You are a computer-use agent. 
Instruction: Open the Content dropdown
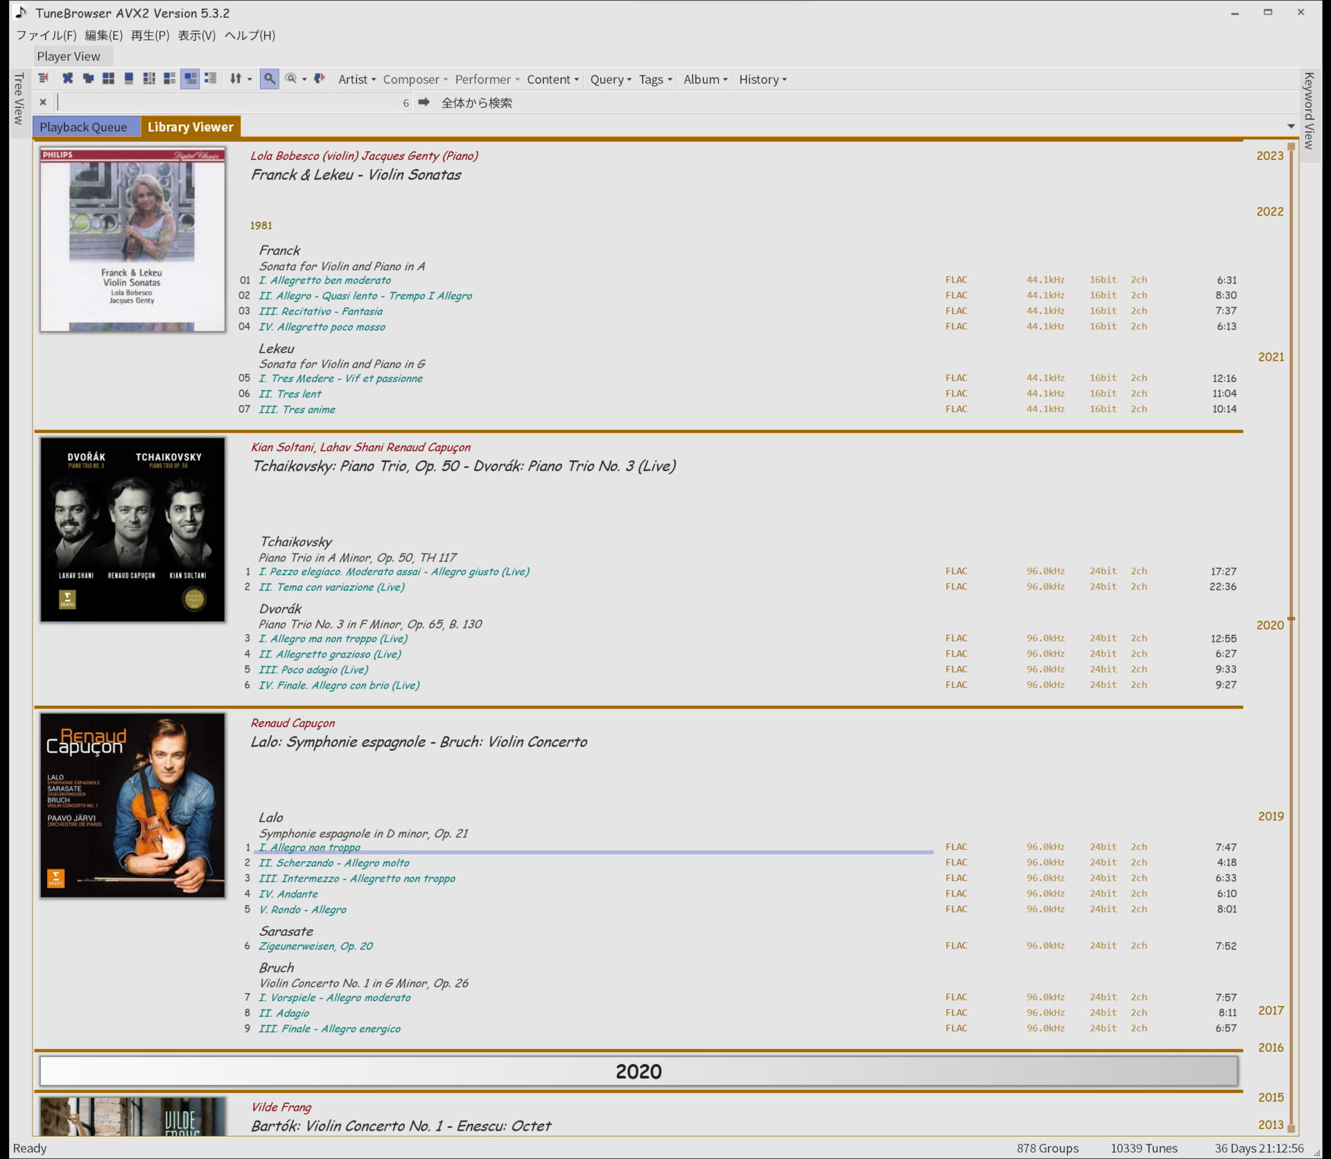[x=553, y=80]
